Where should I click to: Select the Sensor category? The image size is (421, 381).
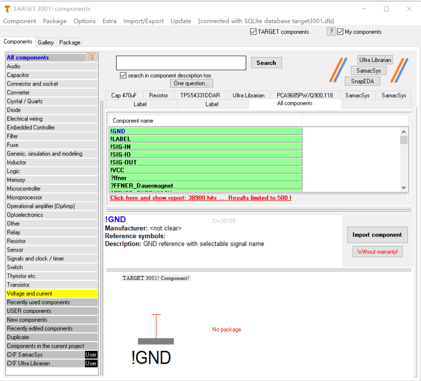coord(52,250)
